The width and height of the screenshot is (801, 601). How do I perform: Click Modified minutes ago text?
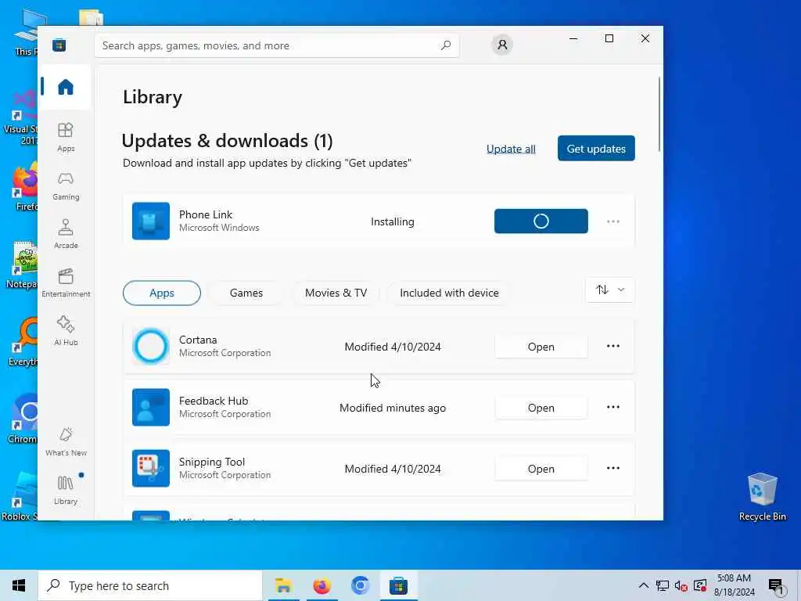tap(393, 408)
